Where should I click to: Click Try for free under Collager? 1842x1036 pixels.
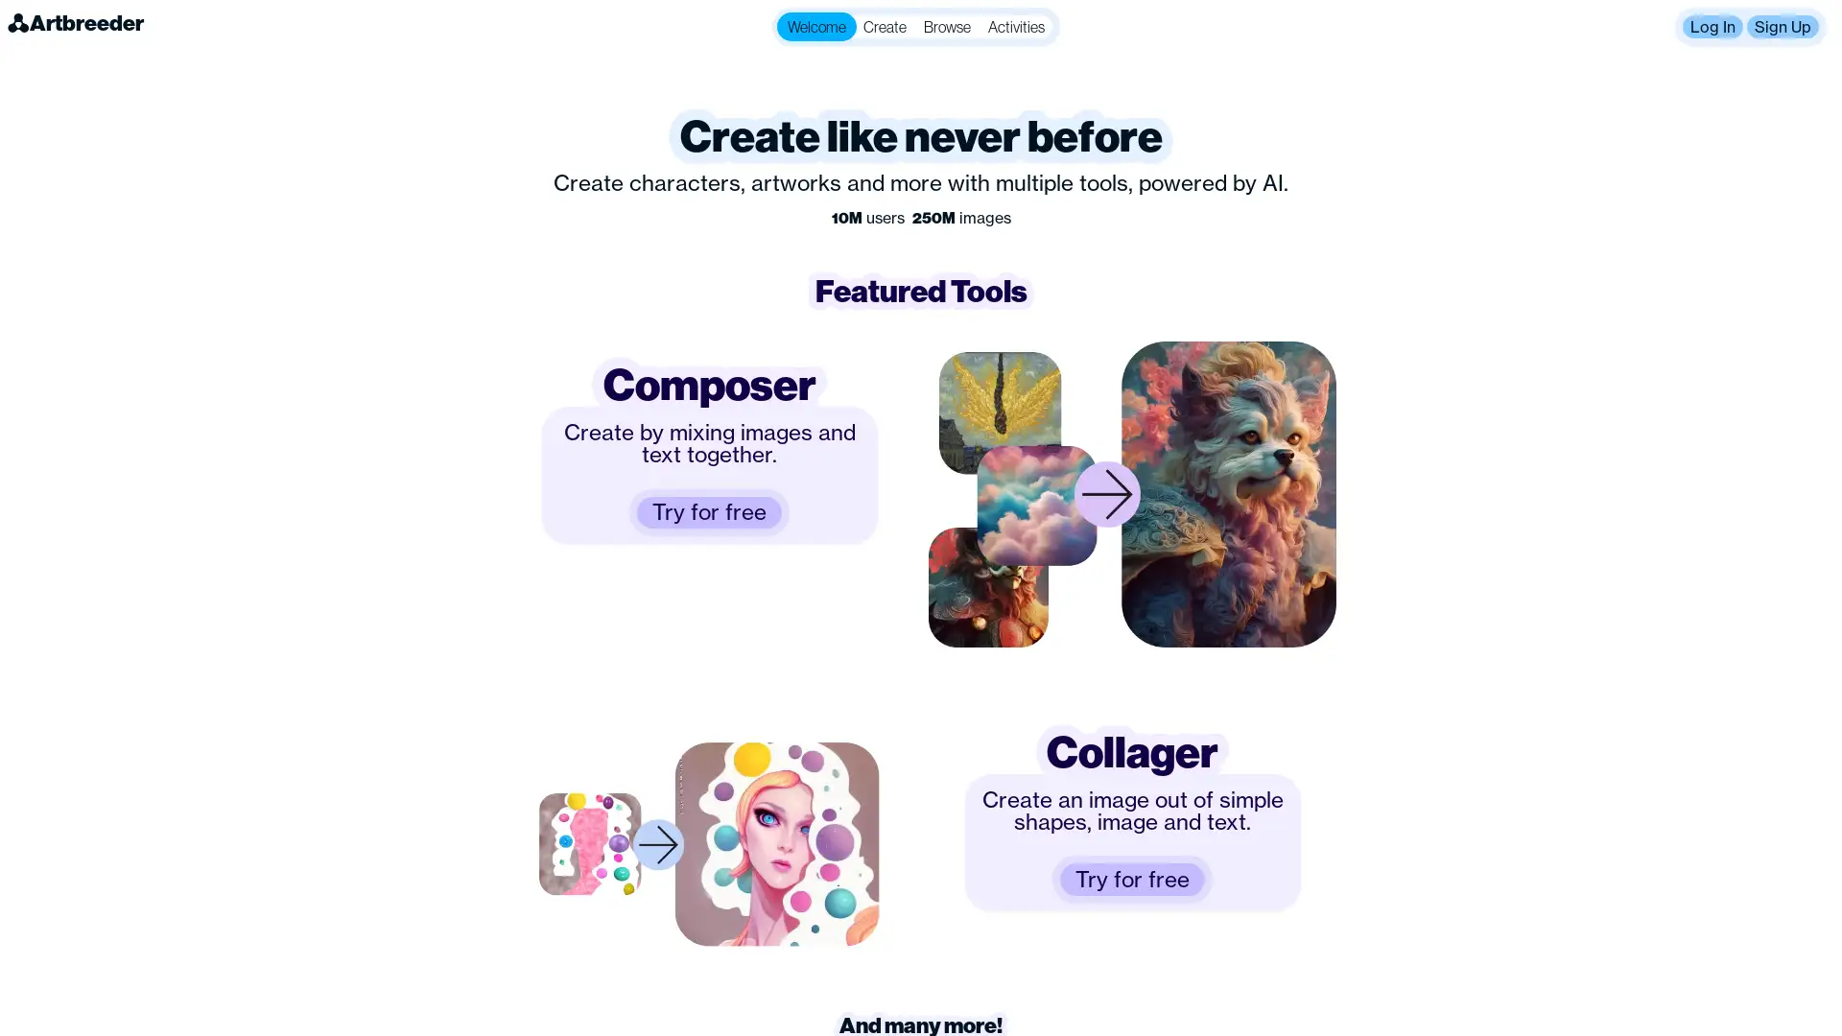point(1132,879)
